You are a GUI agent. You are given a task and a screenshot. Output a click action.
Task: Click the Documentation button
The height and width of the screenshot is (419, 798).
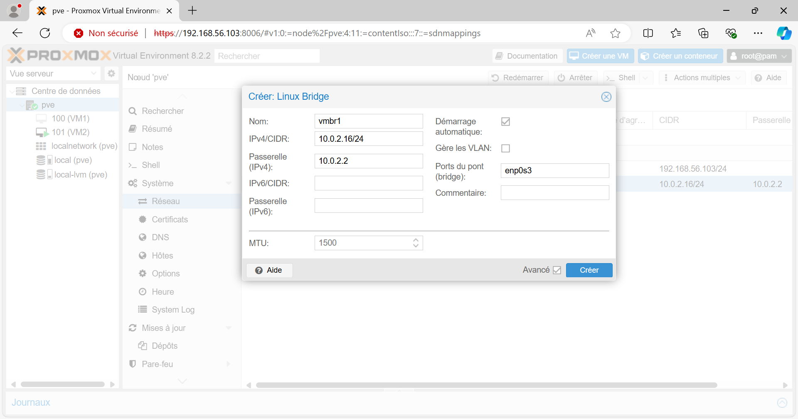pos(527,56)
